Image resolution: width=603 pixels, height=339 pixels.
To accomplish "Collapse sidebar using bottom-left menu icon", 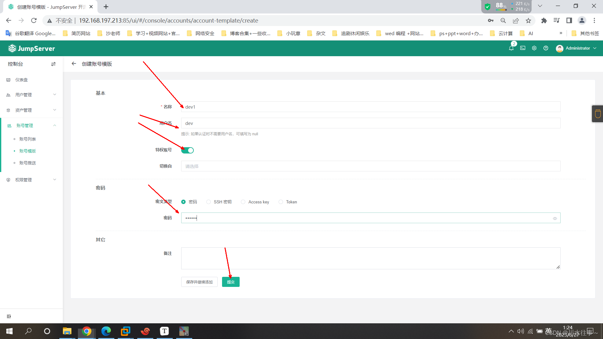I will [x=9, y=316].
